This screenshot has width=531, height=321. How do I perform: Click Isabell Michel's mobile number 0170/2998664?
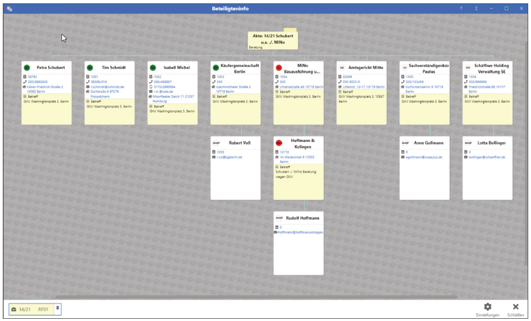(x=164, y=87)
